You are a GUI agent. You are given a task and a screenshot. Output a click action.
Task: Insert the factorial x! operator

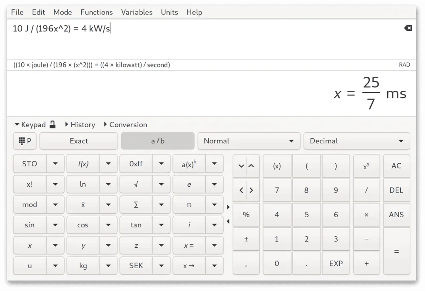(x=29, y=184)
